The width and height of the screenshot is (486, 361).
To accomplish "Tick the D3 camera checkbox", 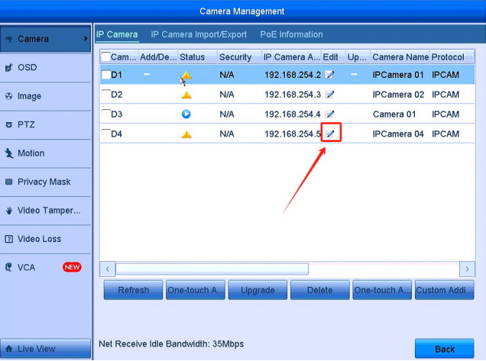I will tap(107, 114).
